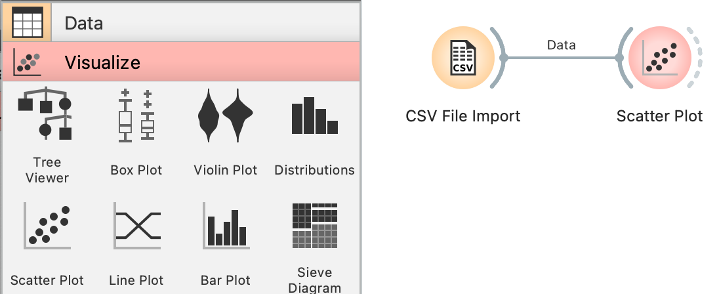
Task: Click the Scatter Plot node's input port
Action: [x=619, y=58]
